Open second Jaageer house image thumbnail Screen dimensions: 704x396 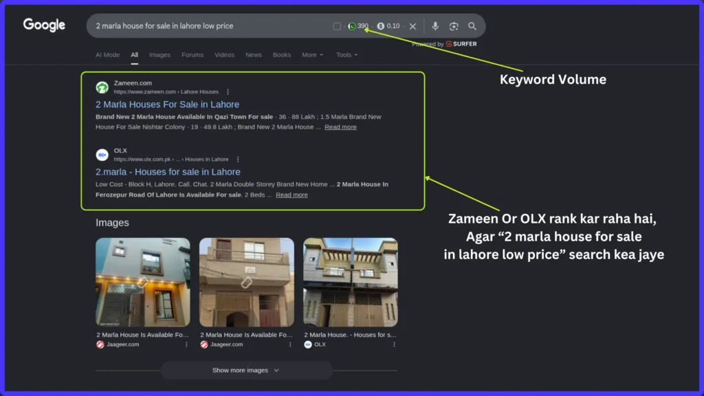point(247,282)
